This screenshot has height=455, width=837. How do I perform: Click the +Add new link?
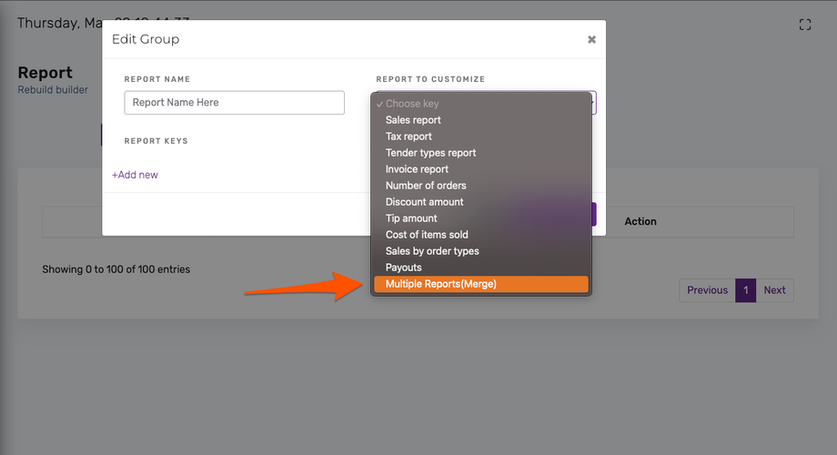click(135, 175)
